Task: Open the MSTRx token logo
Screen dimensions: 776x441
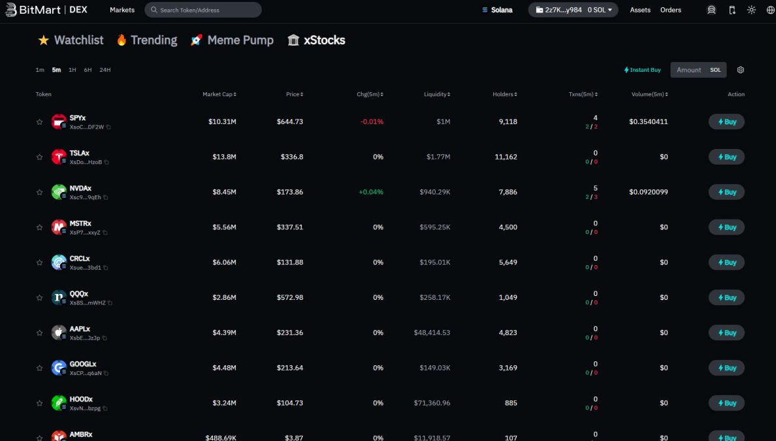Action: (59, 227)
